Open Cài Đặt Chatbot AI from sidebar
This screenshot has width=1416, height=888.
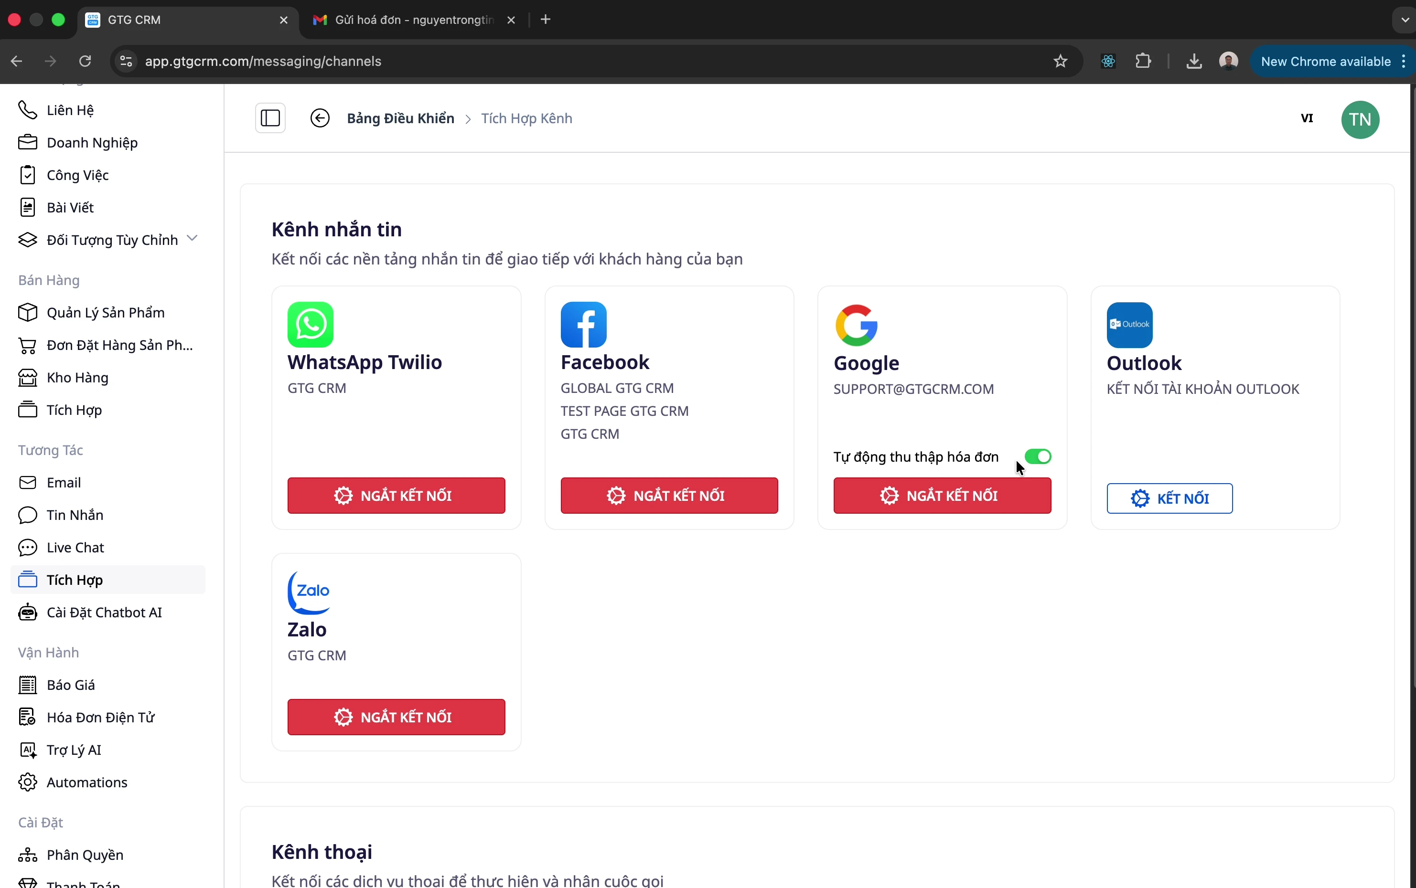(x=104, y=612)
